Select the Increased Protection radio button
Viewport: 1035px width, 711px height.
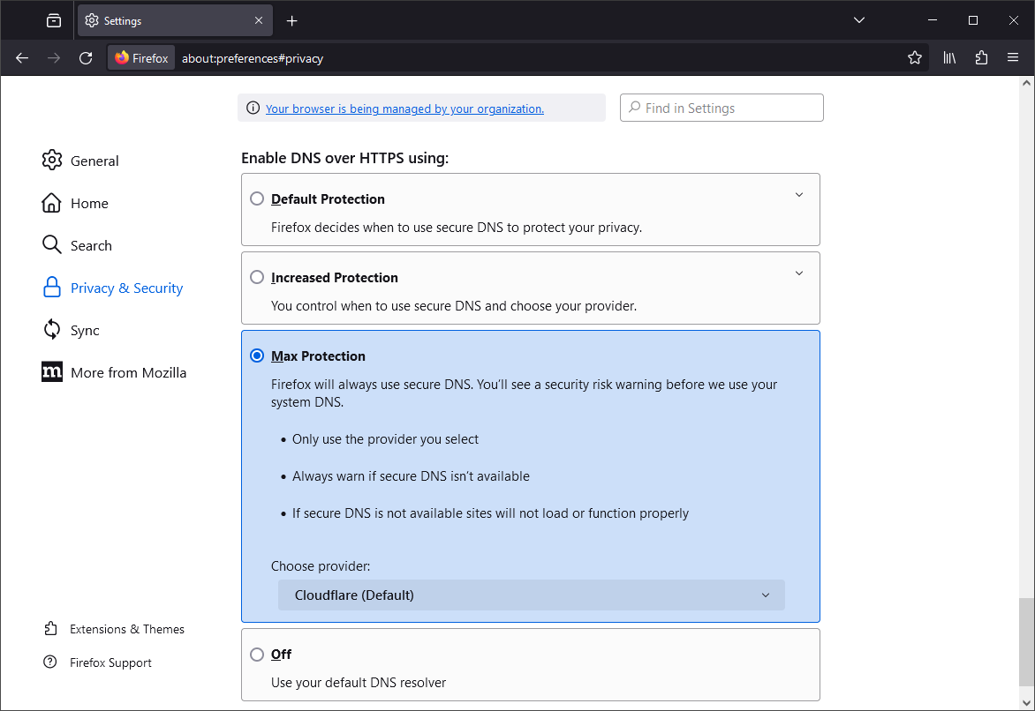point(257,277)
